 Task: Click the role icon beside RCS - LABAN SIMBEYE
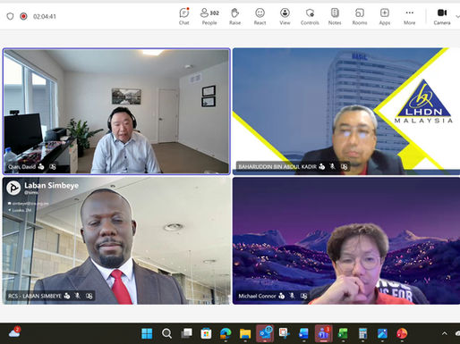(x=67, y=296)
